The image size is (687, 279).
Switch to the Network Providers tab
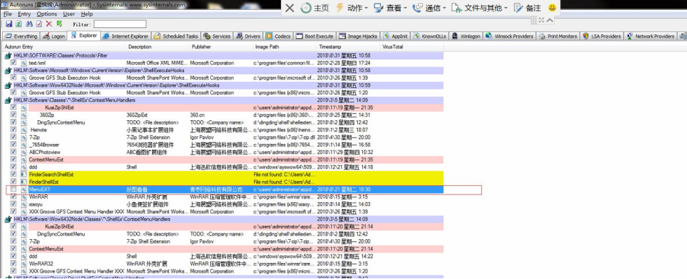[x=651, y=36]
